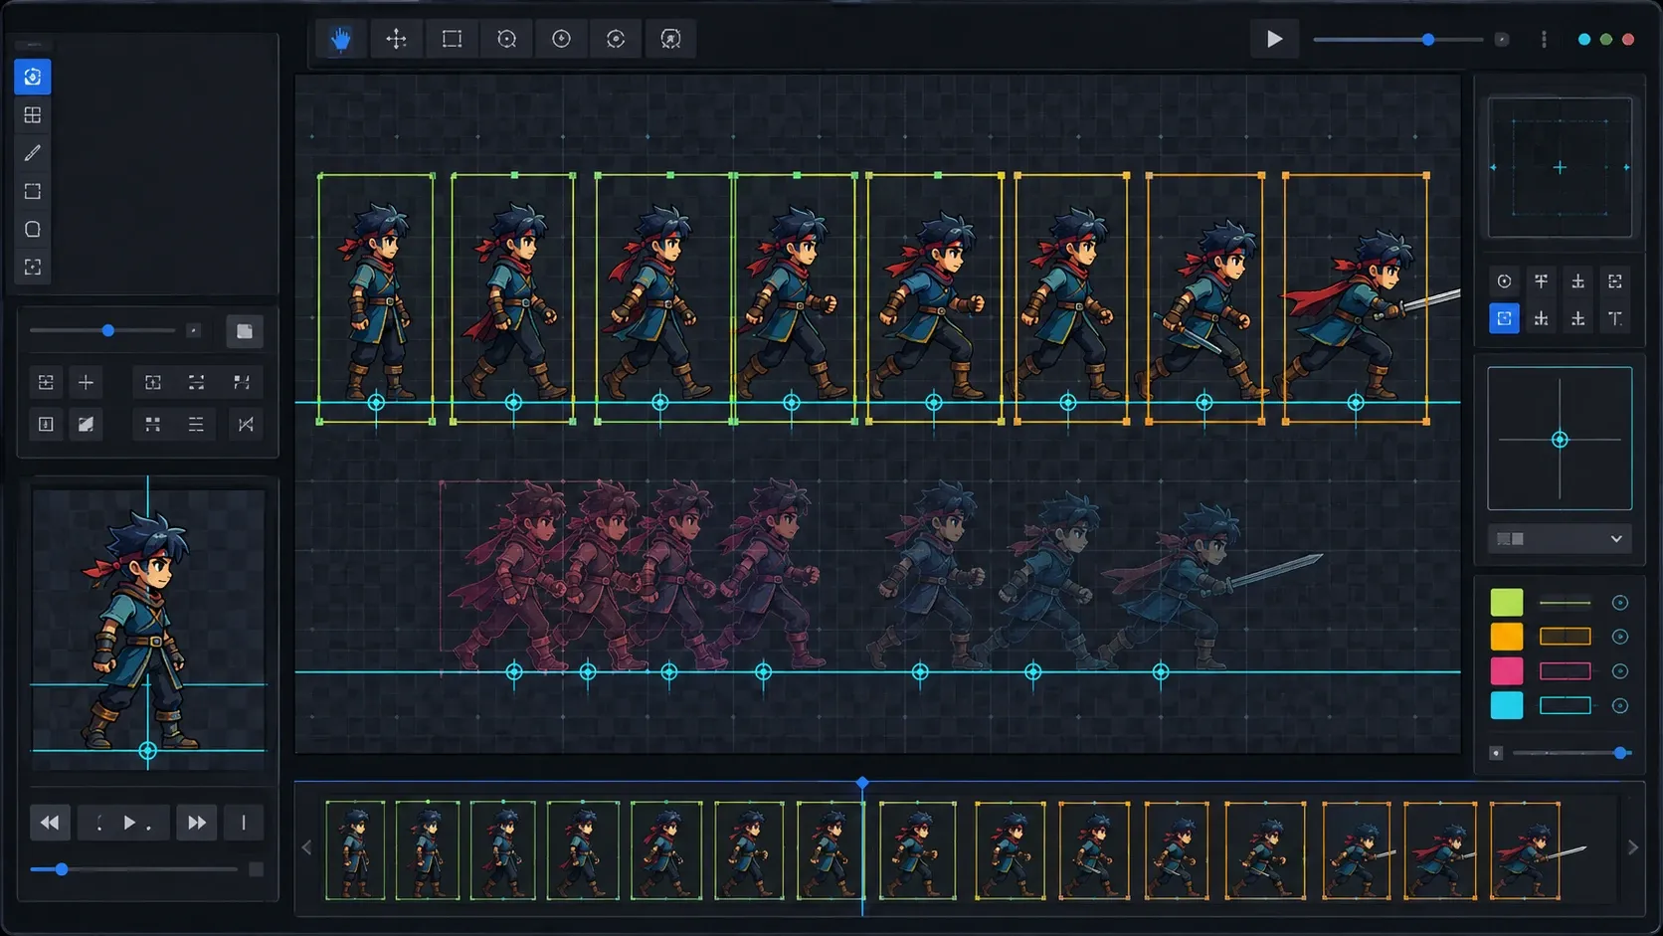Toggle the cyan color group circle indicator
1663x936 pixels.
1619,706
